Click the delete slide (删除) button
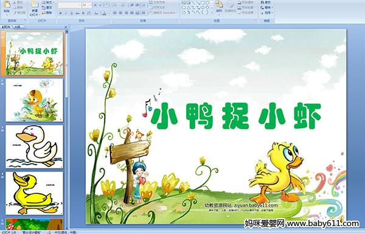 (47, 13)
